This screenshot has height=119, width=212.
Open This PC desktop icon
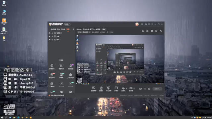tap(4, 12)
